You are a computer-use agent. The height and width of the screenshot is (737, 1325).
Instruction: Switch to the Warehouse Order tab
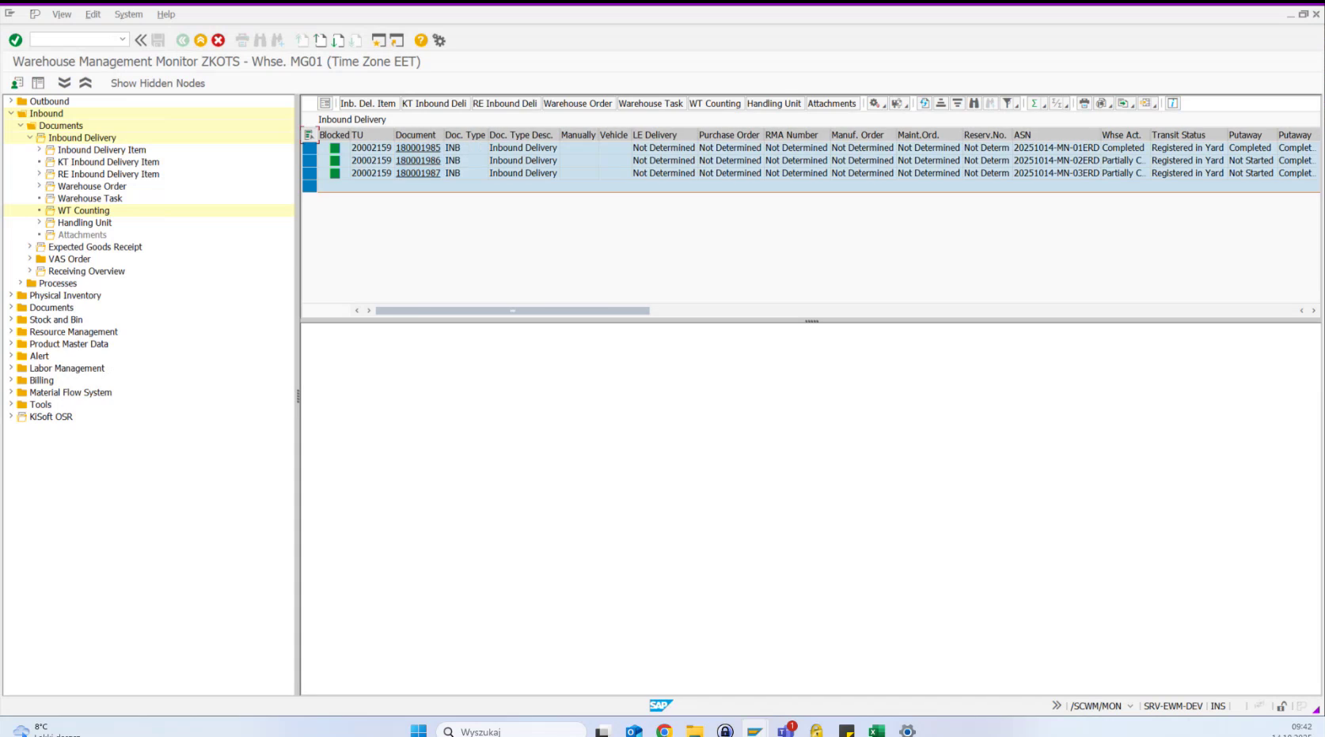click(x=578, y=103)
